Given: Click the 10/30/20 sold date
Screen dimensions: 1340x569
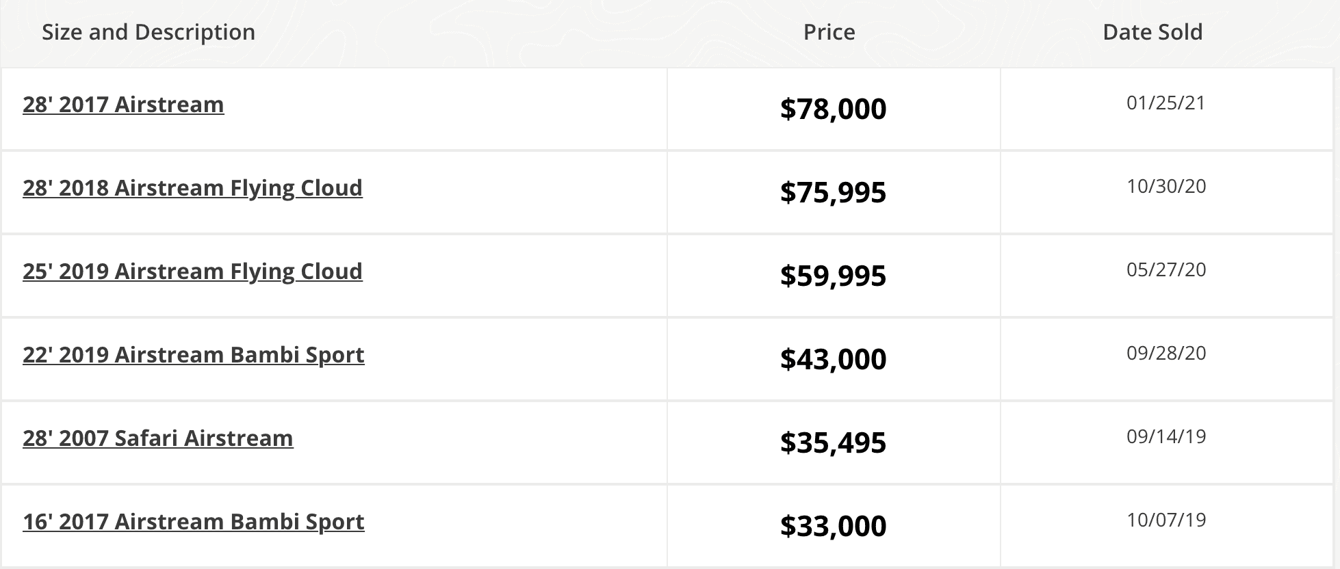Looking at the screenshot, I should tap(1166, 187).
